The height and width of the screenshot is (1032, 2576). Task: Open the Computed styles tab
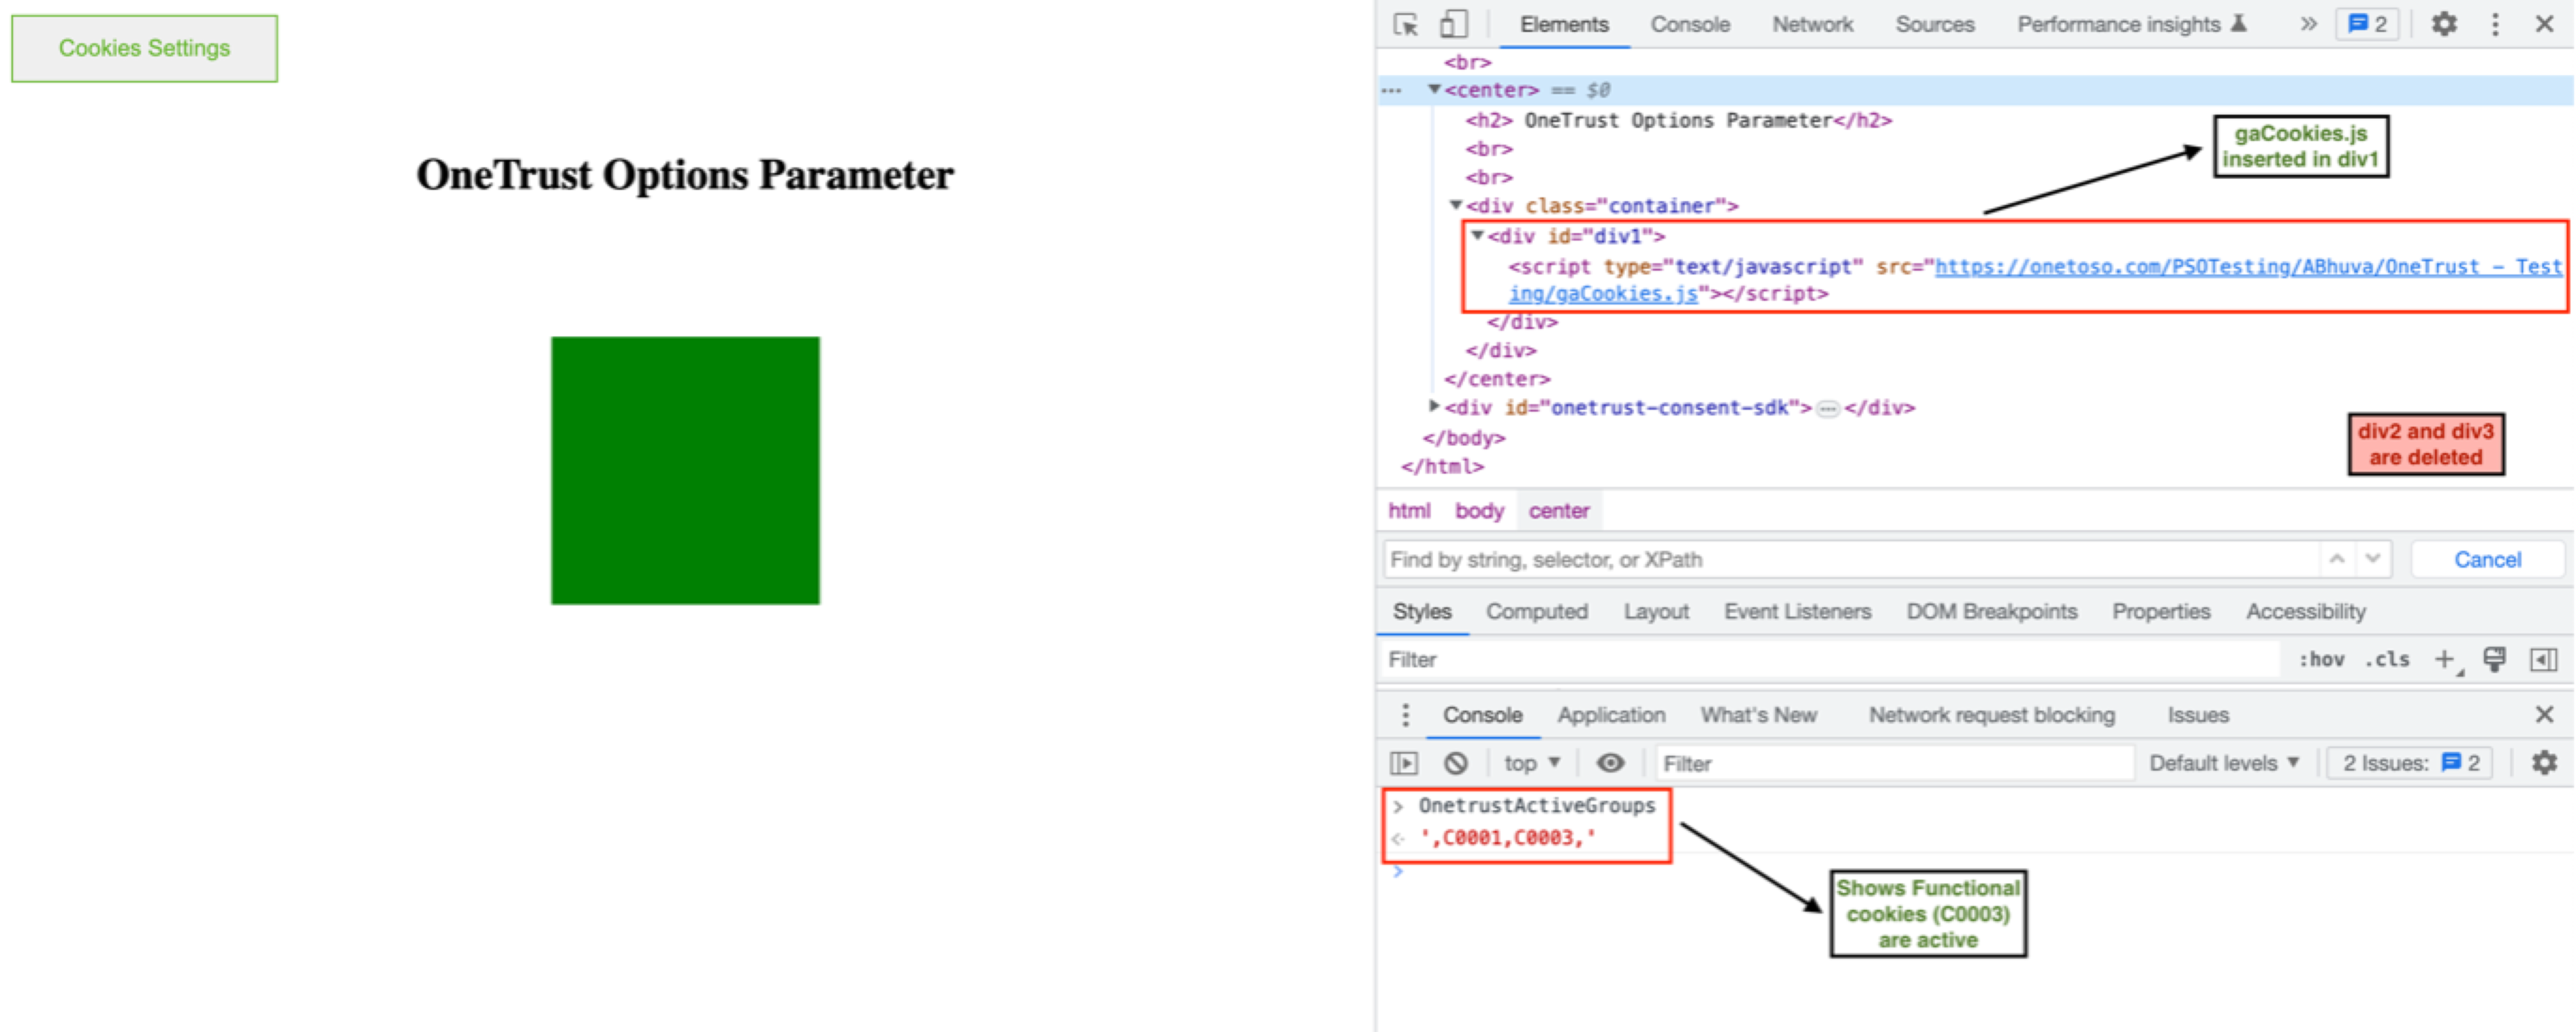(1536, 611)
